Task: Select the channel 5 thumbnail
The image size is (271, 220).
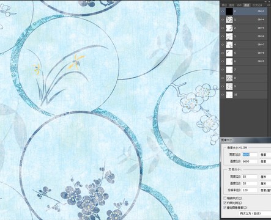Action: (229, 53)
